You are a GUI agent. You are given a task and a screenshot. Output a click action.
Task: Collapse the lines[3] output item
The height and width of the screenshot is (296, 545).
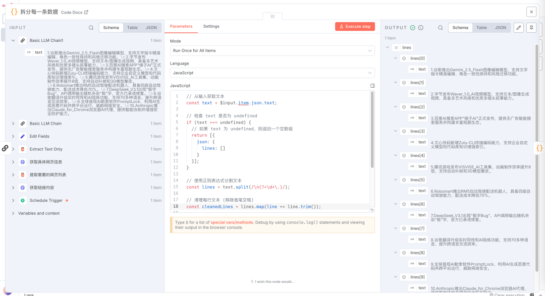click(x=396, y=131)
